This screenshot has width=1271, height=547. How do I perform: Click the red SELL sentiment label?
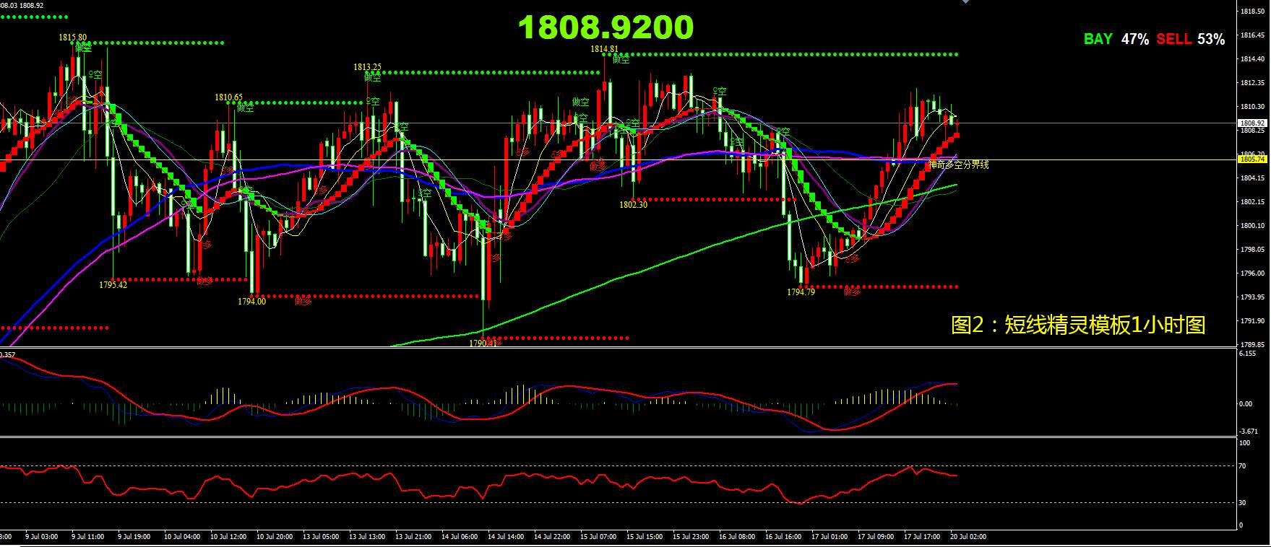pos(1174,39)
